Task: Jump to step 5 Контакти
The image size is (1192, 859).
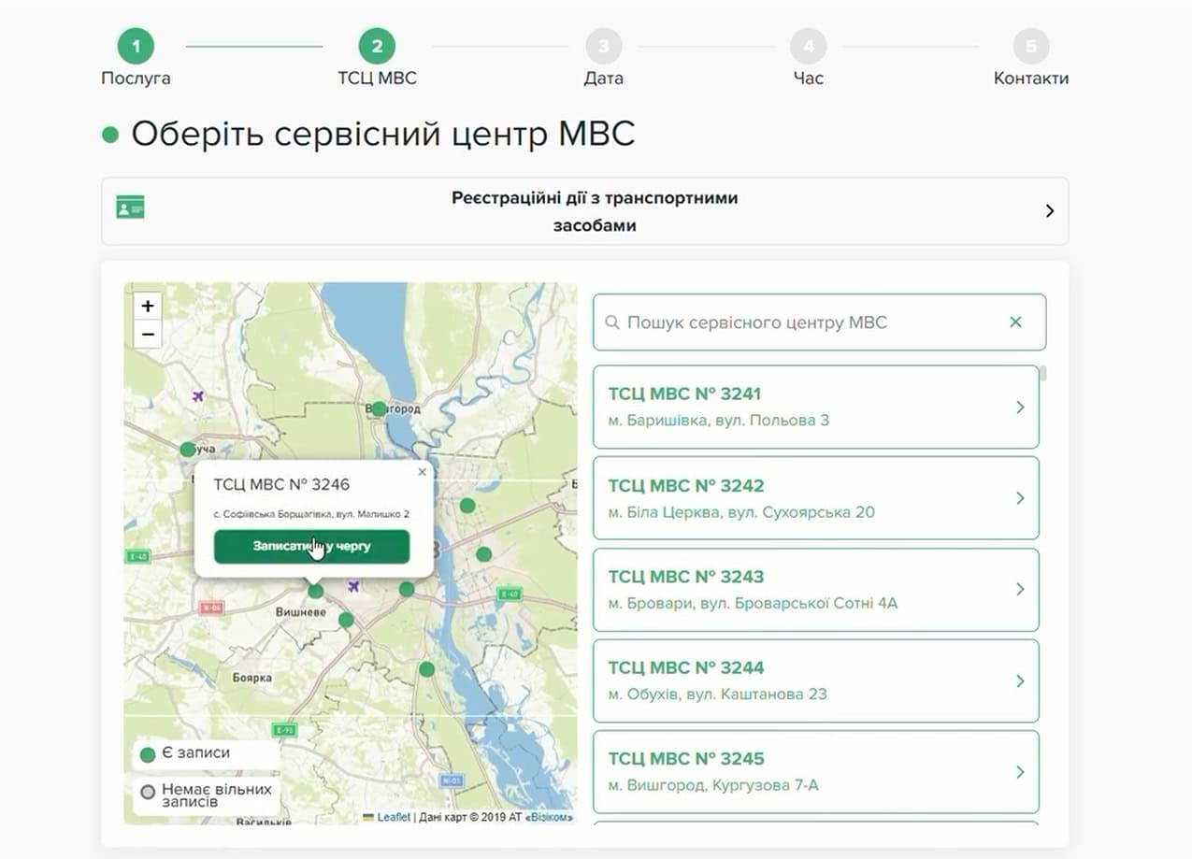Action: pyautogui.click(x=1031, y=46)
